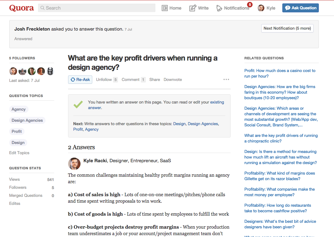Go to Home in the navigation bar

(x=171, y=8)
